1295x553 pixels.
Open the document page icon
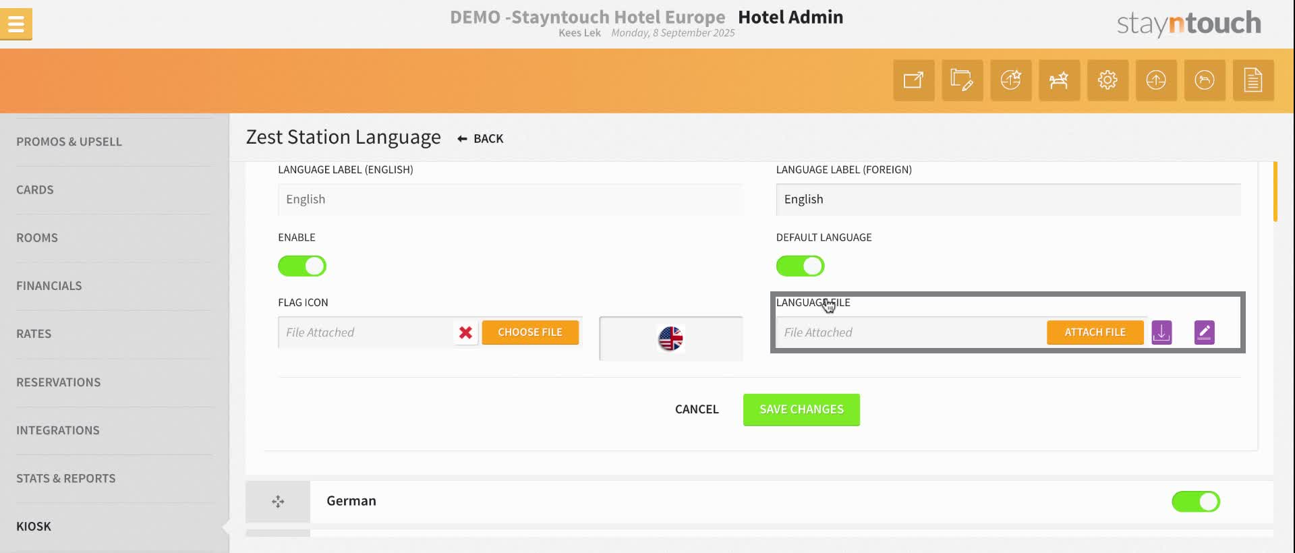pos(1253,80)
